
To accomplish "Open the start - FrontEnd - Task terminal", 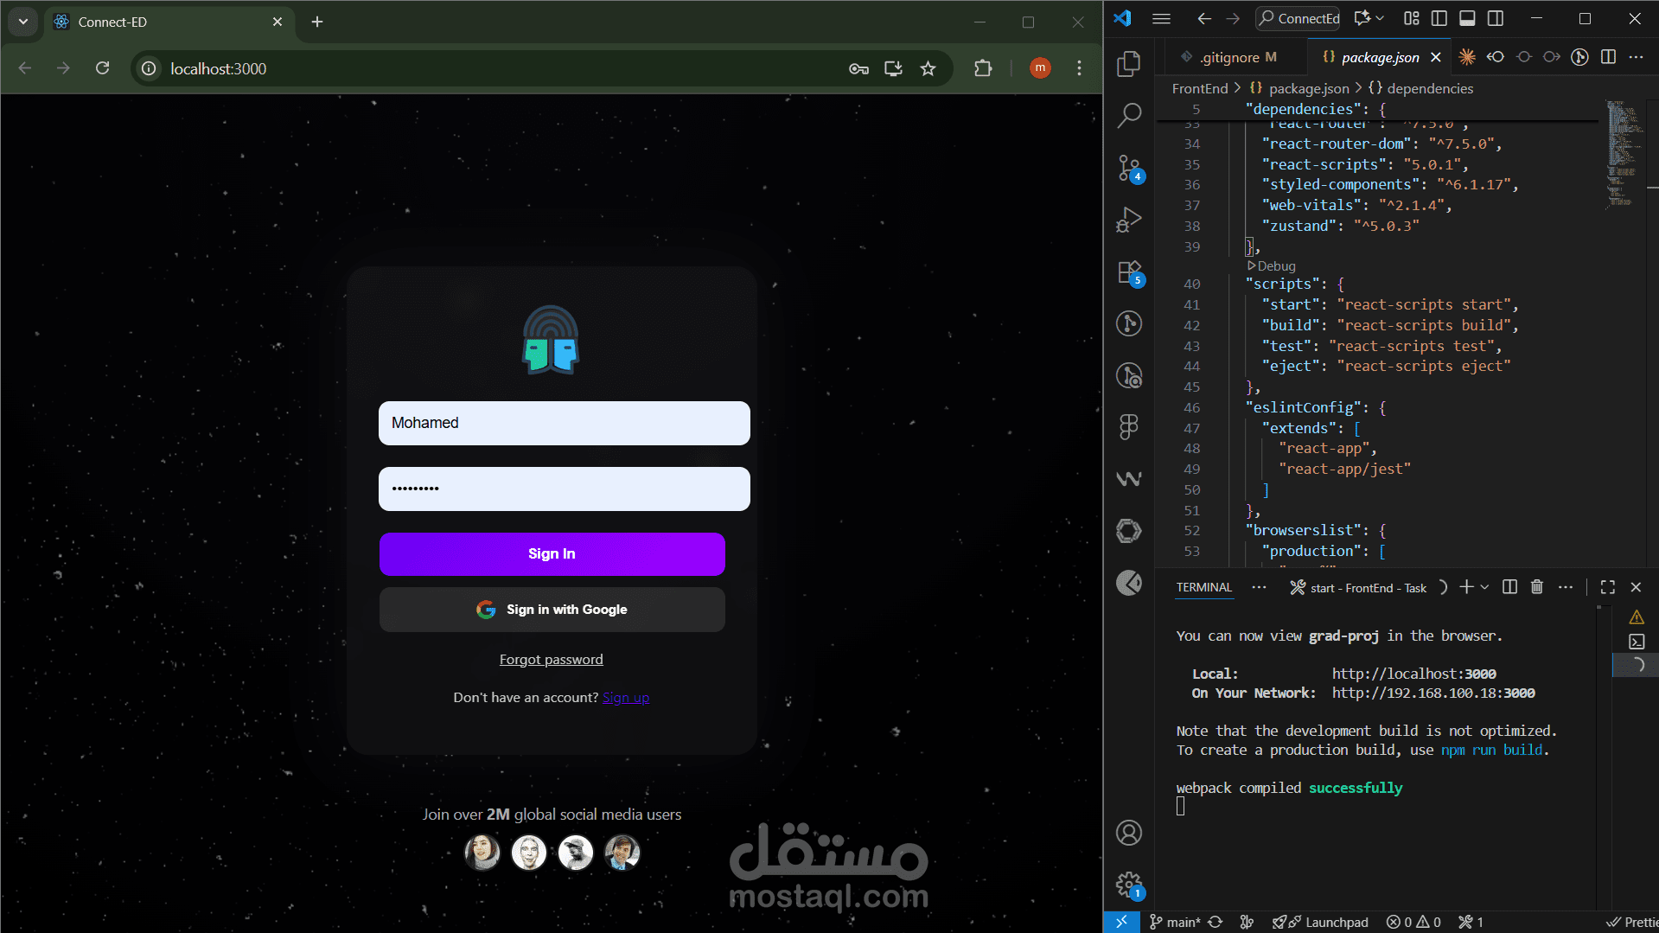I will 1358,588.
